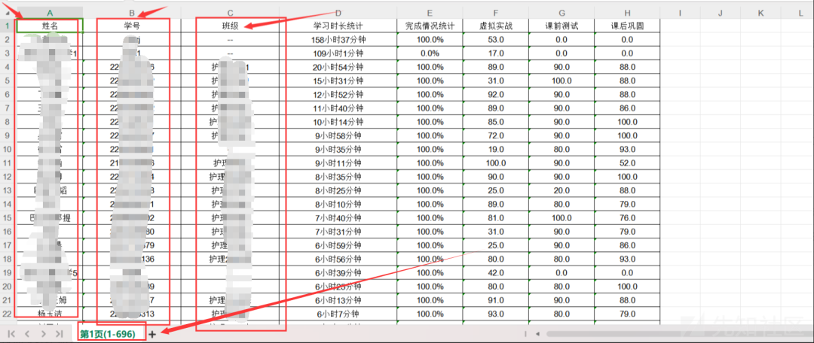Select column B header
The image size is (814, 343).
pos(132,13)
